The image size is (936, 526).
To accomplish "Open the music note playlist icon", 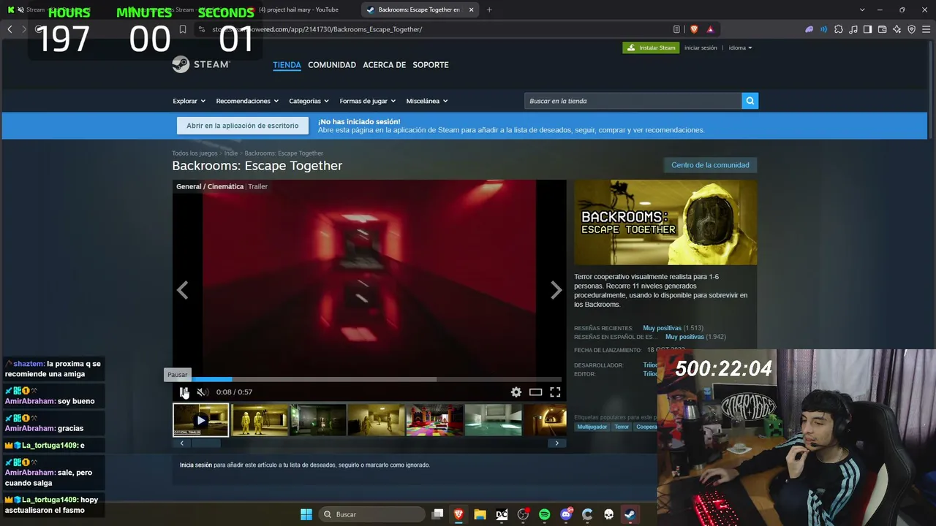I will pyautogui.click(x=853, y=29).
